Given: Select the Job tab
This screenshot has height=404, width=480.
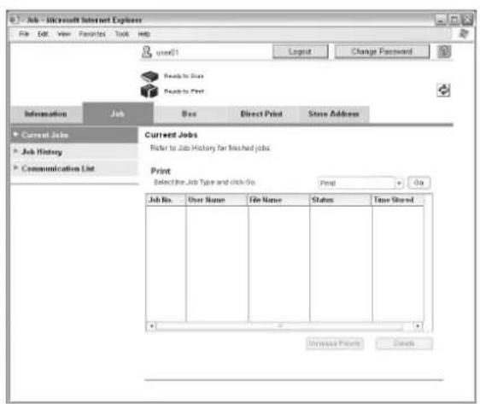Looking at the screenshot, I should [x=118, y=114].
